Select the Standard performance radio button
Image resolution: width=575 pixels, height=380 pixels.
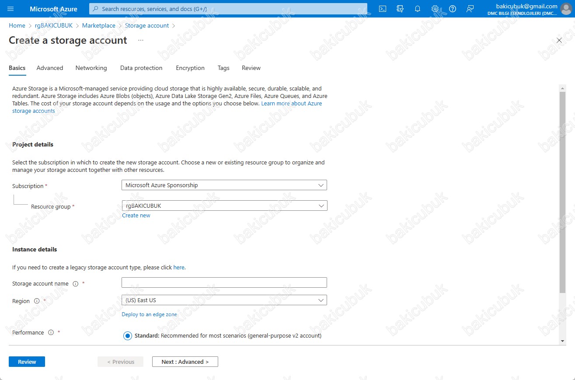pyautogui.click(x=128, y=336)
